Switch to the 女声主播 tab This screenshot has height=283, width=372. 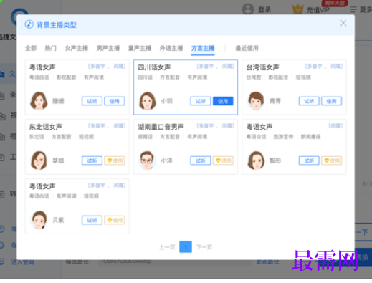click(x=77, y=48)
